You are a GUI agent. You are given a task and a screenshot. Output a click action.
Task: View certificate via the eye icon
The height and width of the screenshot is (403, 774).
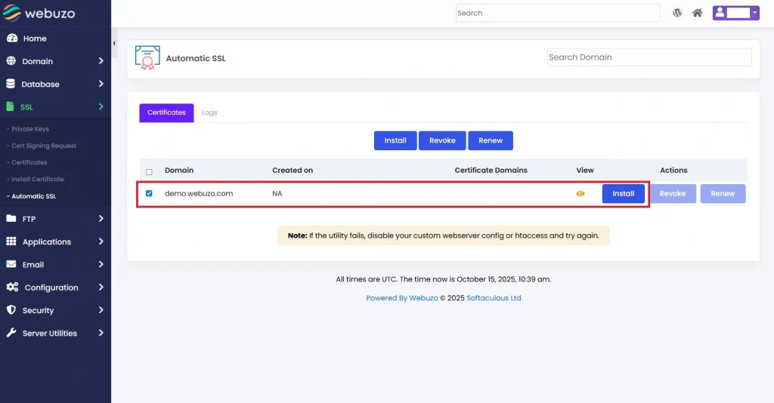pos(580,194)
